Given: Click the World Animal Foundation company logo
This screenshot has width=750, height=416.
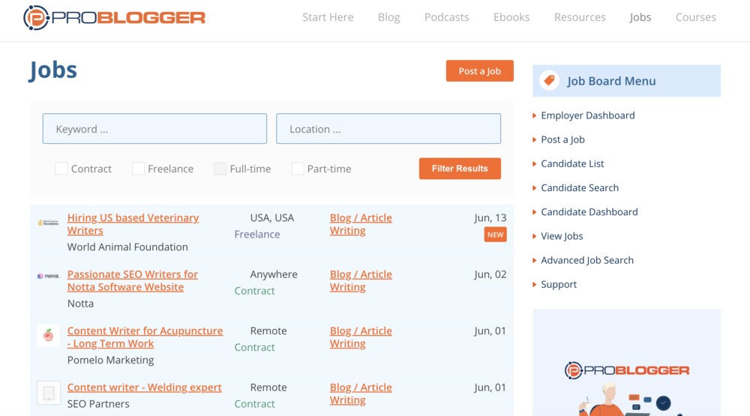Looking at the screenshot, I should click(x=48, y=223).
